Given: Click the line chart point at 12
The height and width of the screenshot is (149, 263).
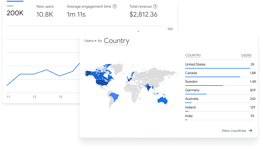Looking at the screenshot, I should [34, 74].
